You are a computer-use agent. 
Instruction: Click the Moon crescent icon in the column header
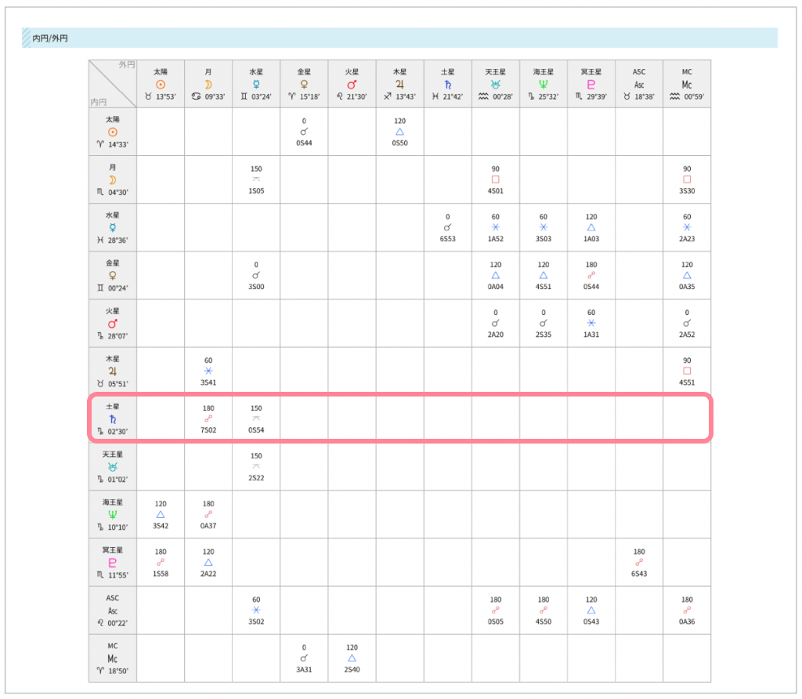tap(208, 84)
